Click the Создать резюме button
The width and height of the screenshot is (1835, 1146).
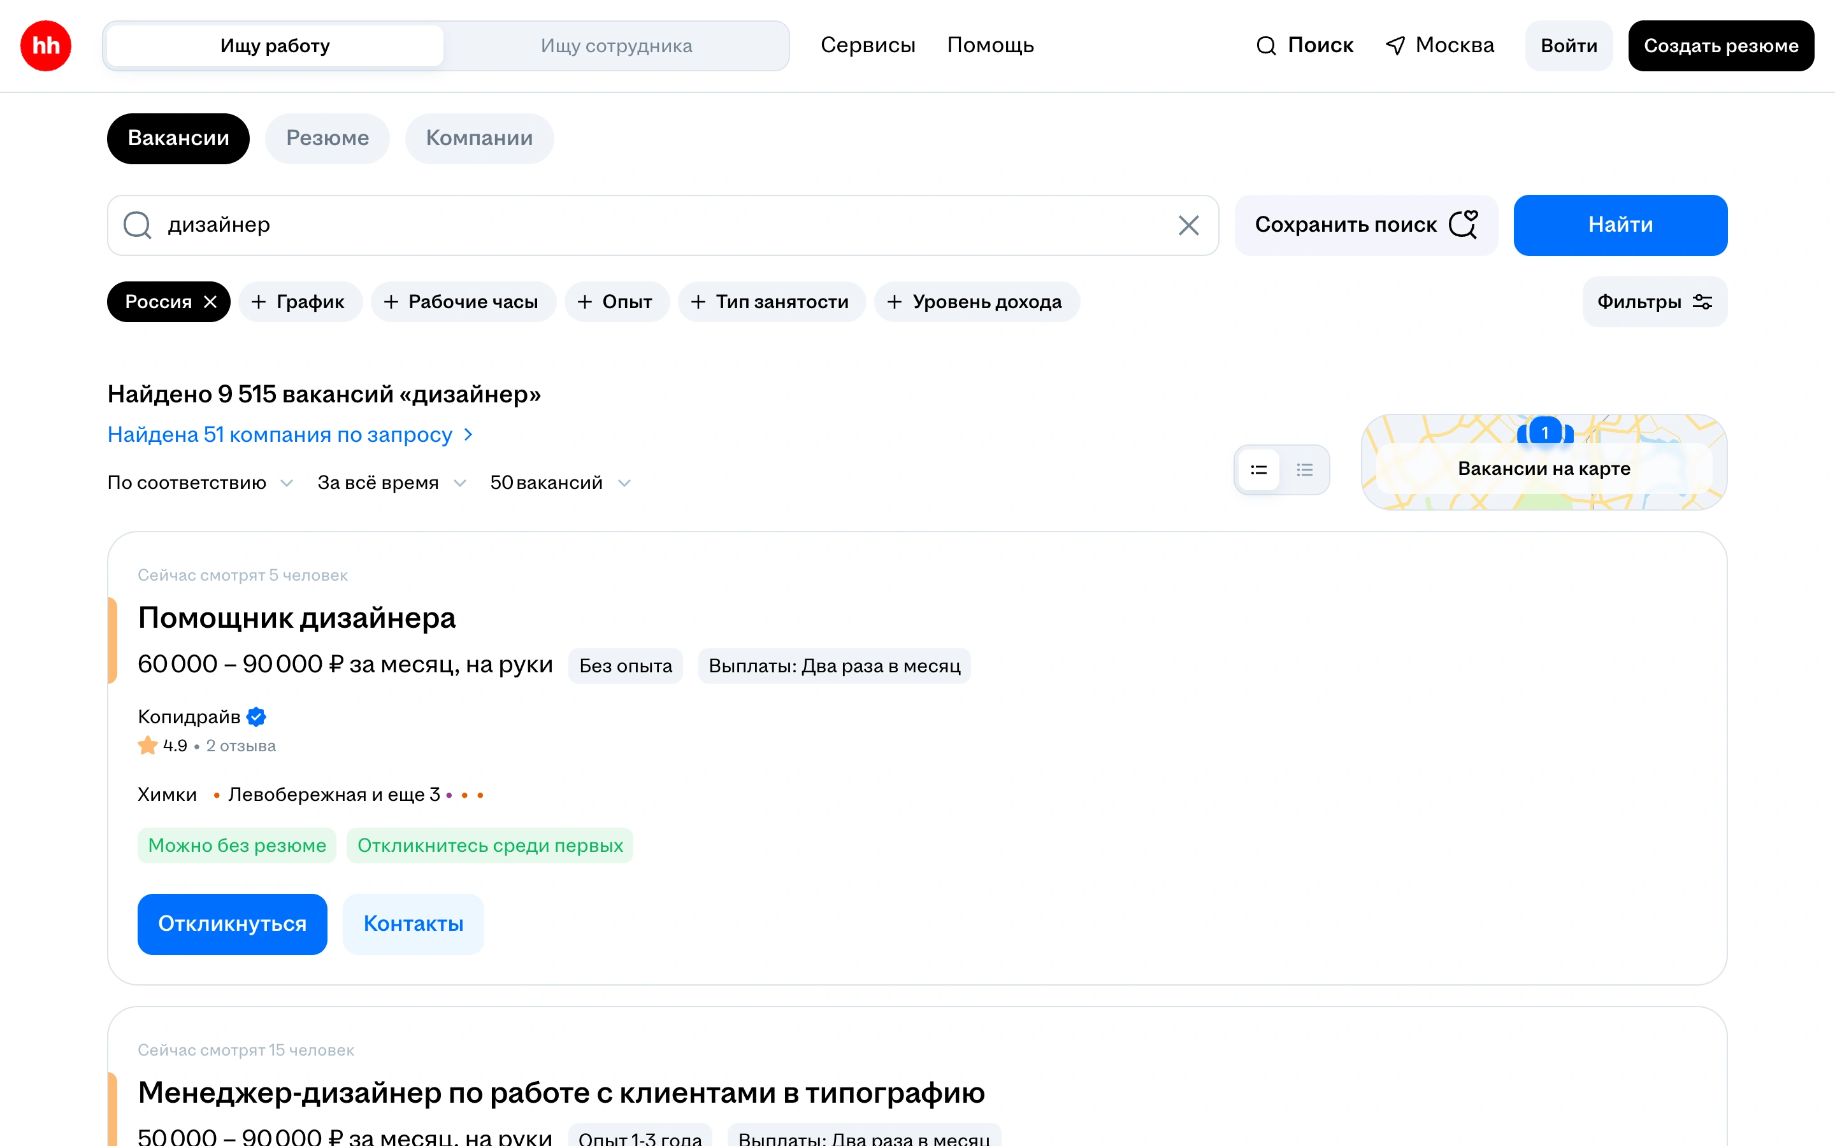pos(1720,45)
